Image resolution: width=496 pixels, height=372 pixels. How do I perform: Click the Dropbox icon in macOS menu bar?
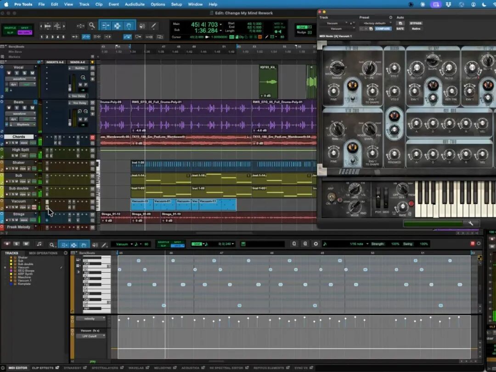pyautogui.click(x=448, y=5)
